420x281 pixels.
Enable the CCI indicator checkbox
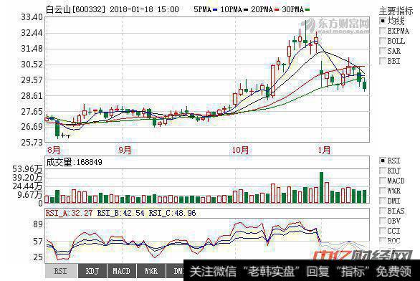click(x=383, y=231)
